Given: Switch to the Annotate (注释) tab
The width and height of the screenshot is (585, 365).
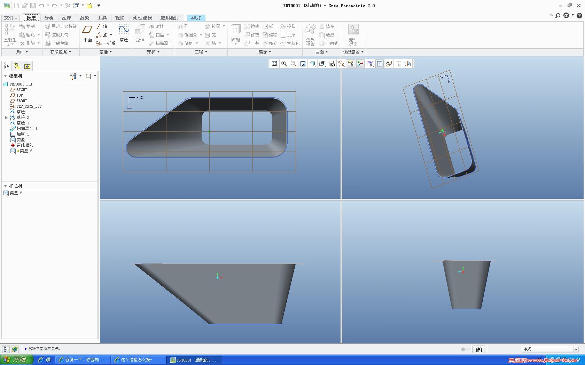Looking at the screenshot, I should pyautogui.click(x=67, y=18).
